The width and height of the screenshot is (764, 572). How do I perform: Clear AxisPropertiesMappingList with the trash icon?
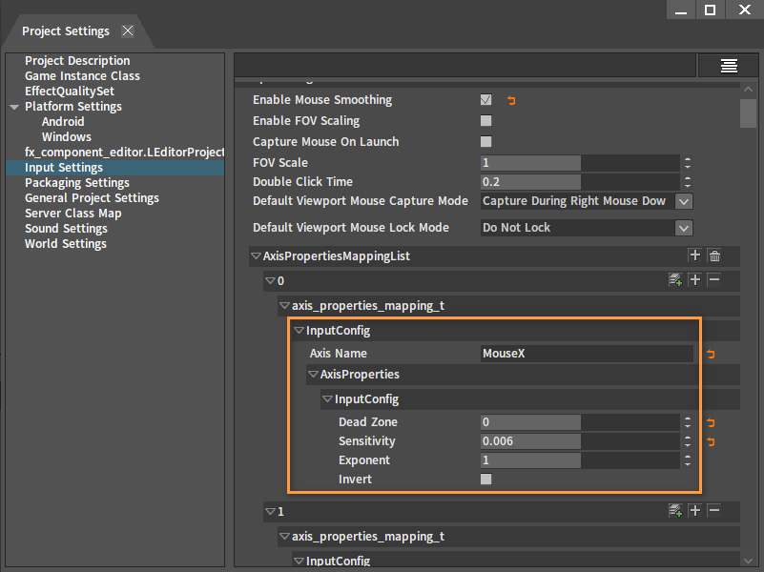click(x=714, y=255)
